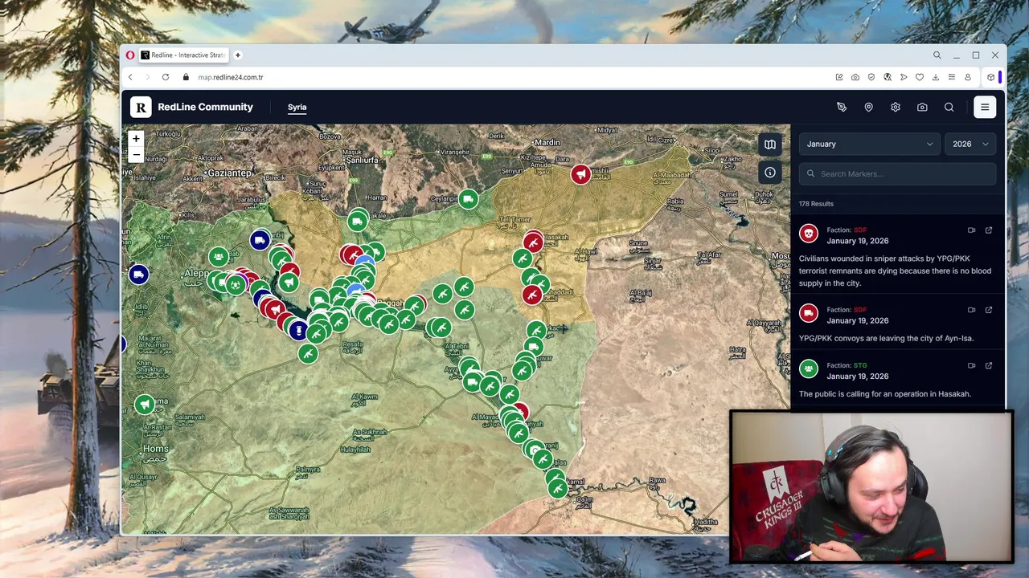1029x578 pixels.
Task: Open settings gear in RedLine header
Action: point(896,107)
